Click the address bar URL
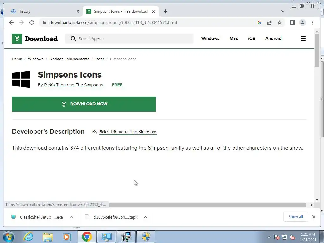This screenshot has width=324, height=243. coord(113,22)
